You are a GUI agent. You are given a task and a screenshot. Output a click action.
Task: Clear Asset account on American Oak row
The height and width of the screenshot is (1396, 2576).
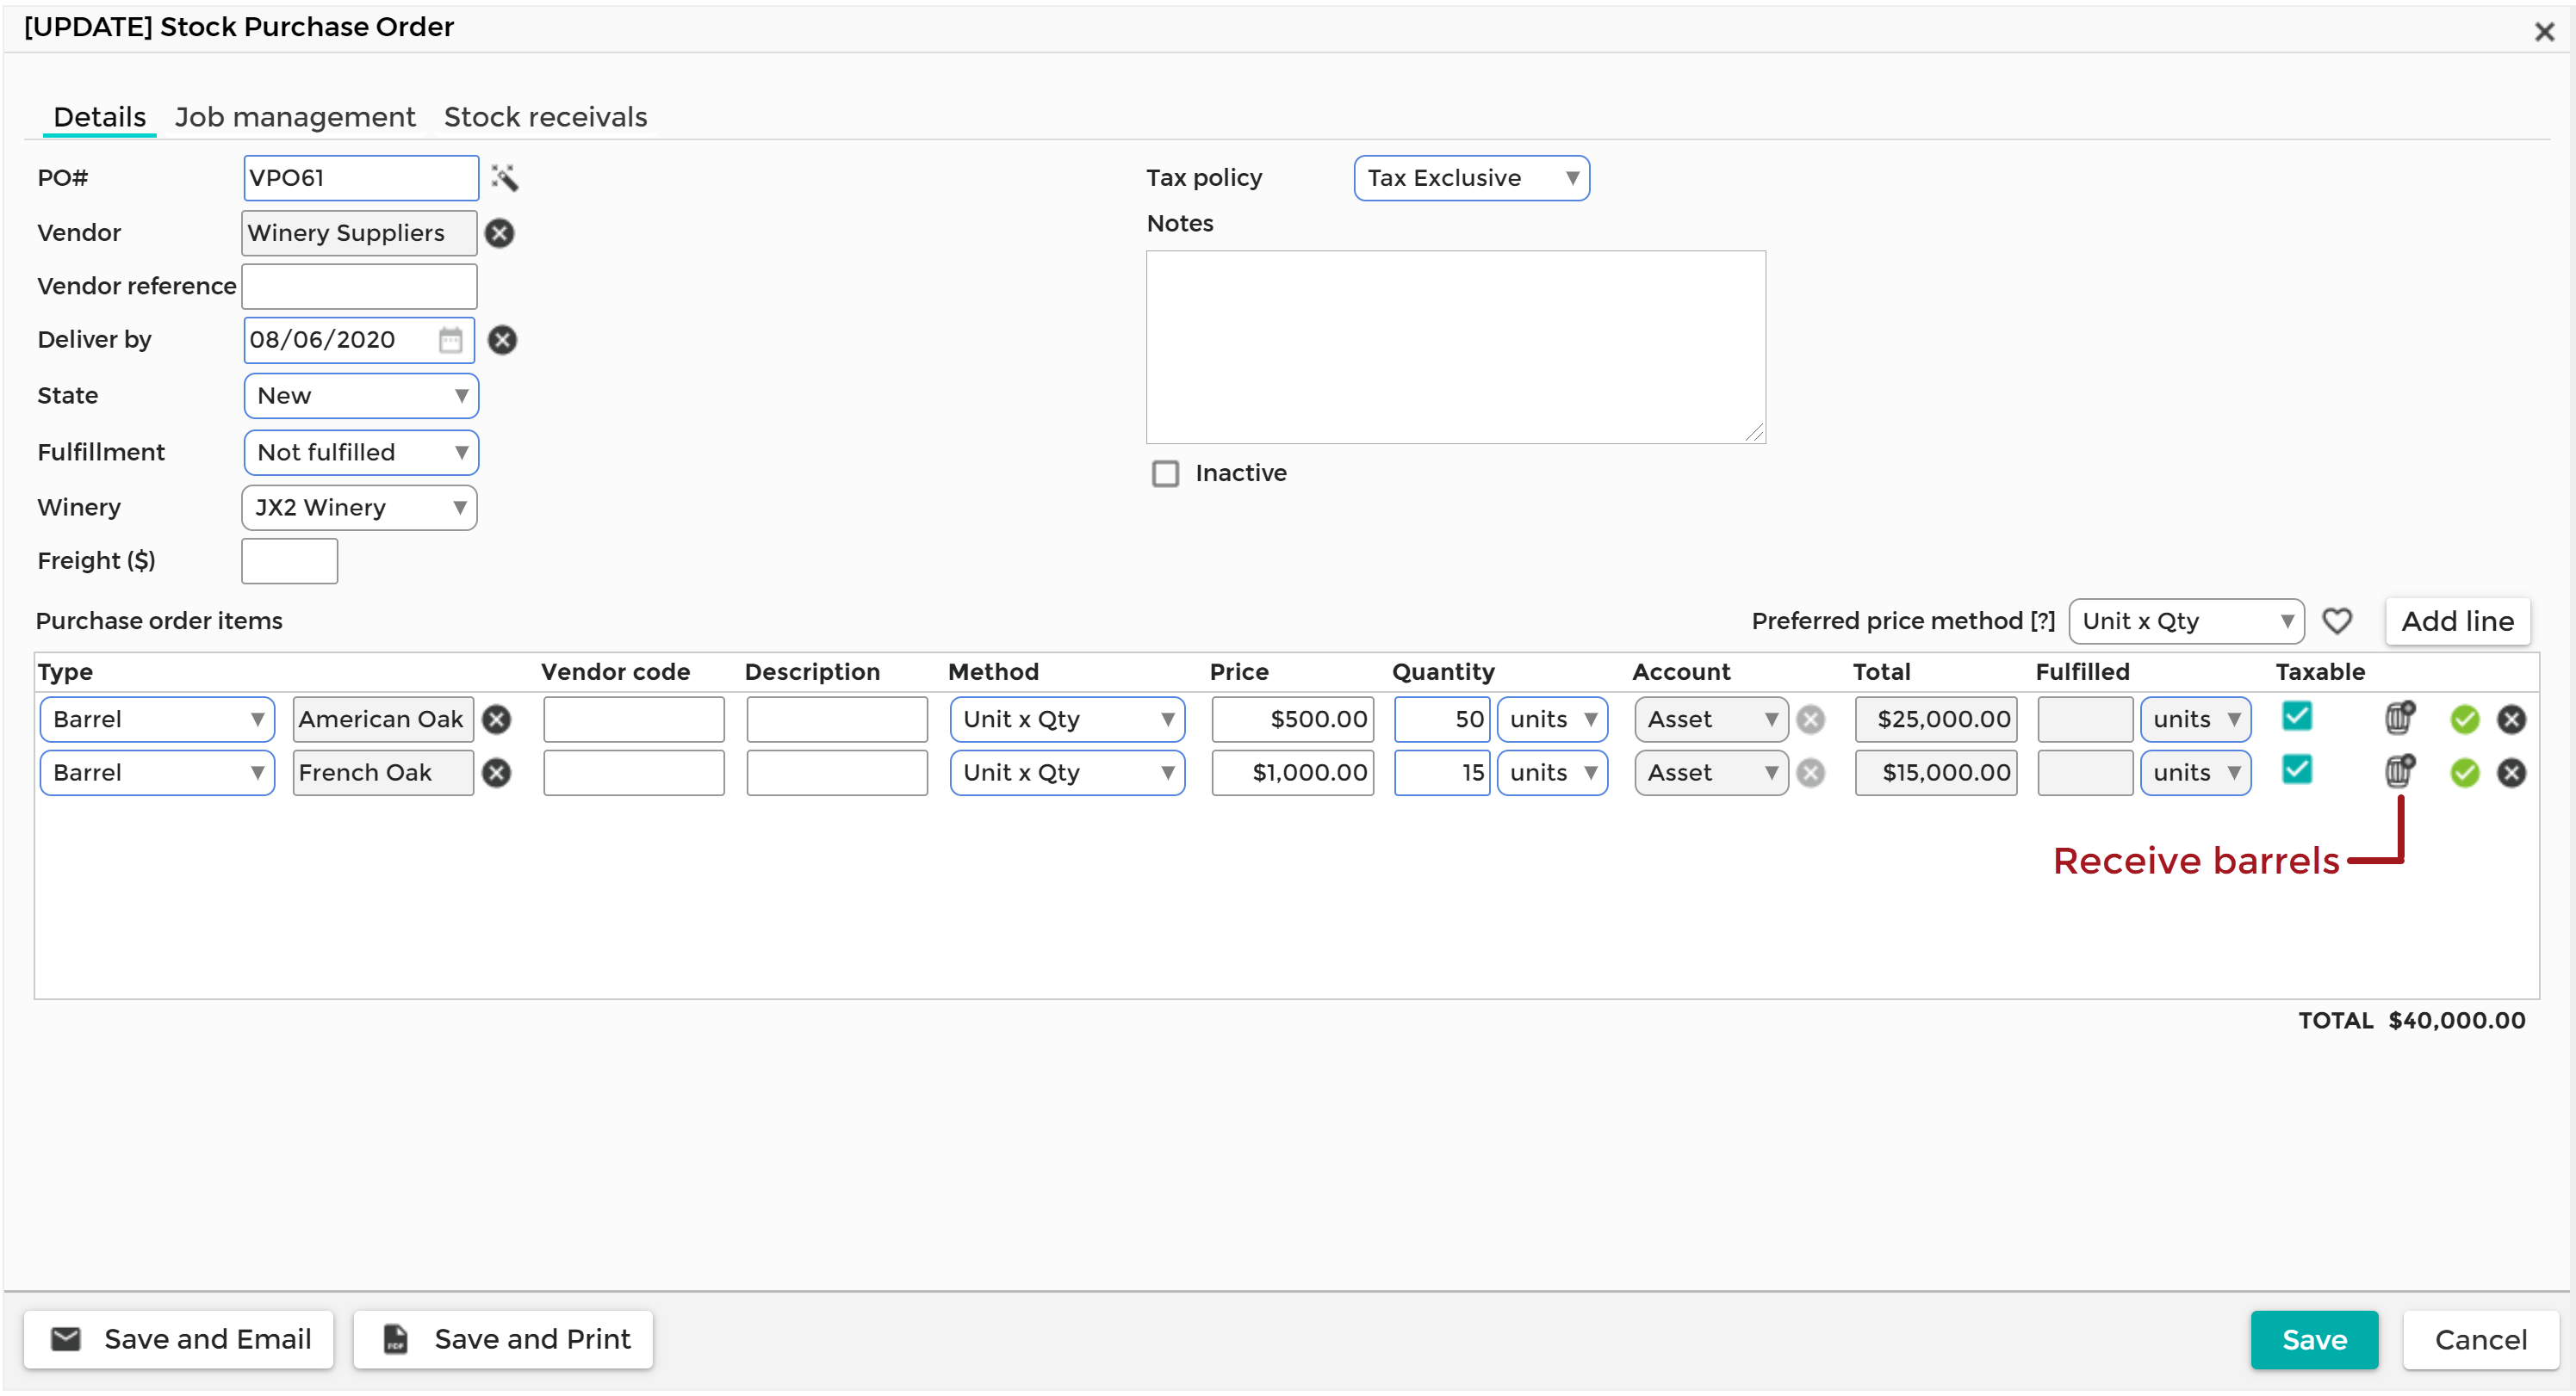click(1810, 720)
